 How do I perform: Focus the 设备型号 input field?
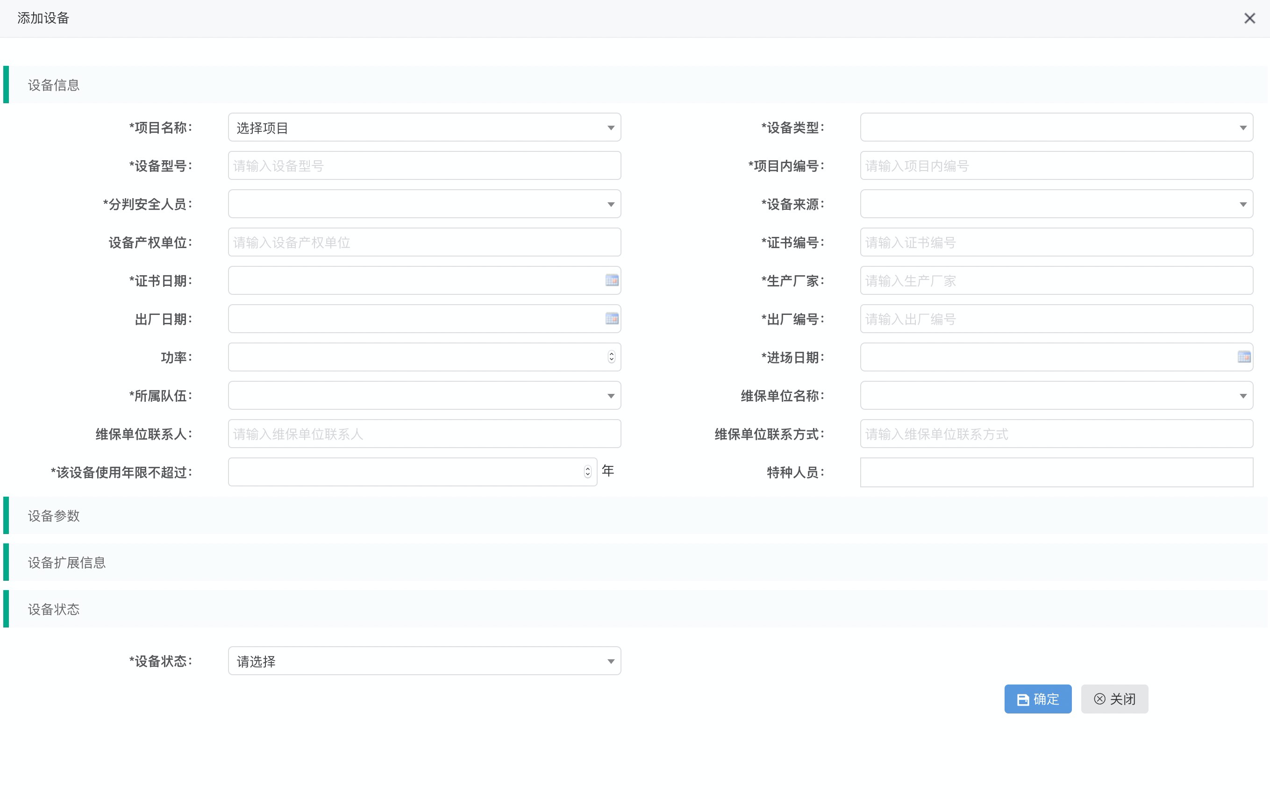[424, 165]
